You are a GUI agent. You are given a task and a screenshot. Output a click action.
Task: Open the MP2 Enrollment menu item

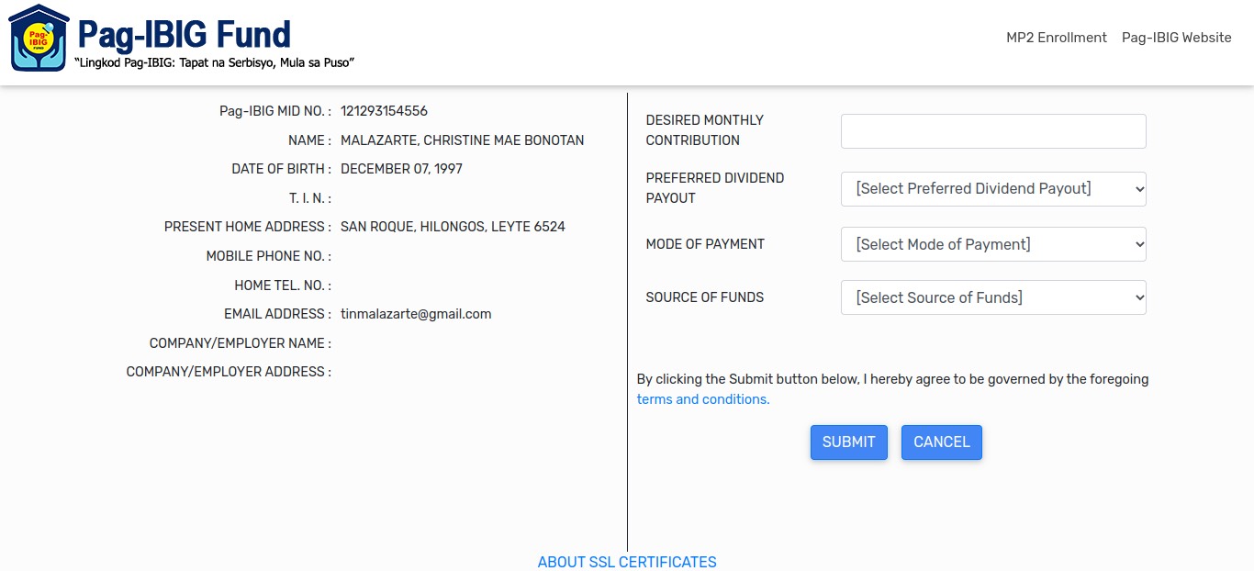click(x=1057, y=38)
